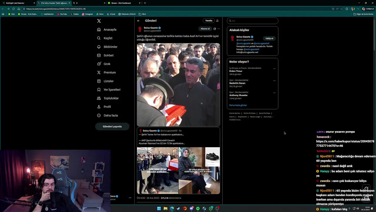This screenshot has width=376, height=212.
Task: Open the funeral photo in post
Action: (x=178, y=85)
